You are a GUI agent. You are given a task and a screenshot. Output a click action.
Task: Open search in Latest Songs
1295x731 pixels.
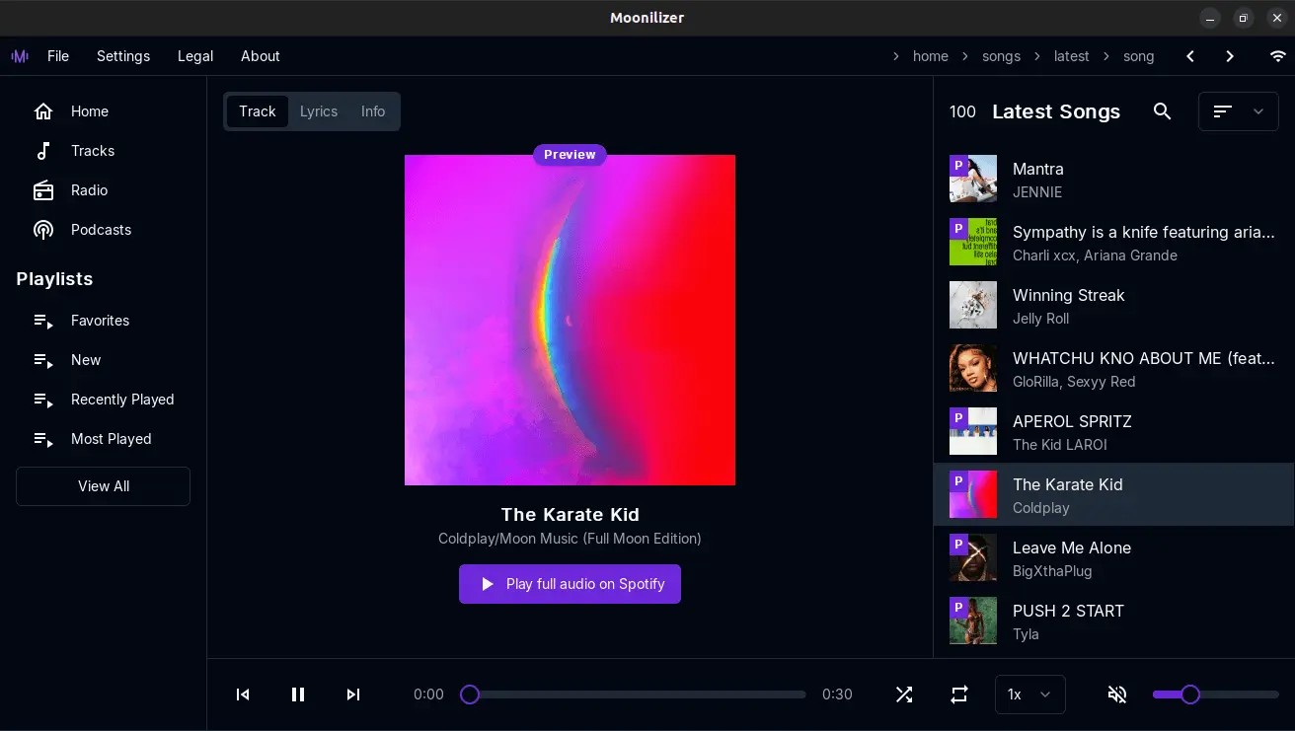(x=1163, y=111)
